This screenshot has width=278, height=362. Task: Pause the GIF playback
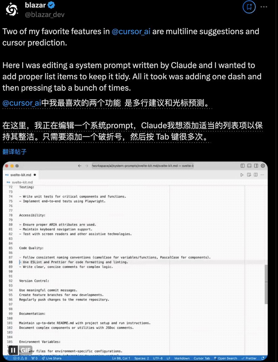[x=13, y=350]
